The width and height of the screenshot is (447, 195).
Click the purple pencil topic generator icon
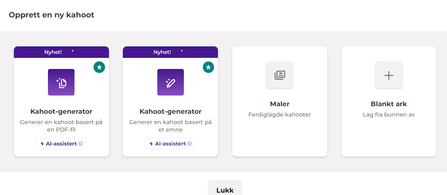pyautogui.click(x=170, y=82)
